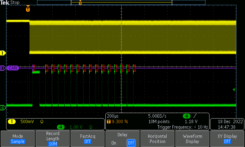Select the Delay Off option
Image resolution: width=245 pixels, height=147 pixels.
[x=131, y=143]
